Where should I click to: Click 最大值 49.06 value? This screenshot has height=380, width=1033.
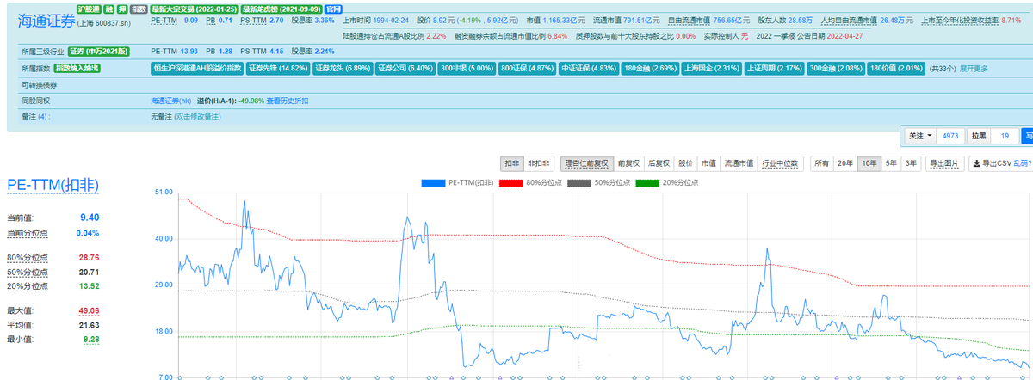click(89, 310)
